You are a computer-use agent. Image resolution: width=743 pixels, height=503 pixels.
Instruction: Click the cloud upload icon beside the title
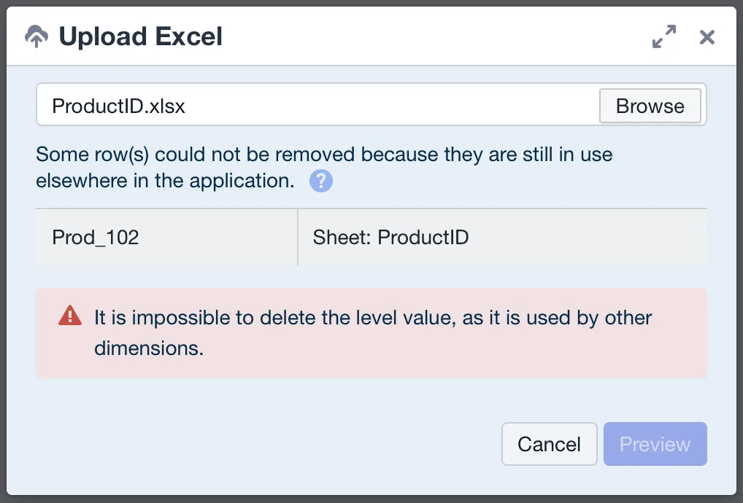point(36,36)
